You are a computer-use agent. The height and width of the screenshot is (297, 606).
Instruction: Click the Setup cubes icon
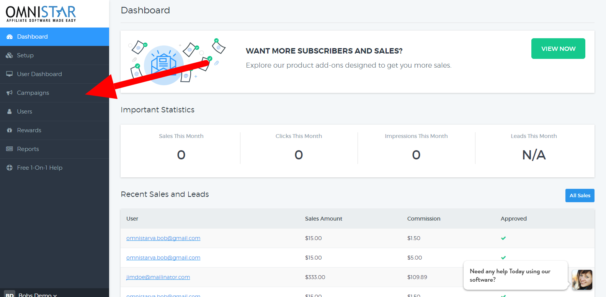pos(10,55)
